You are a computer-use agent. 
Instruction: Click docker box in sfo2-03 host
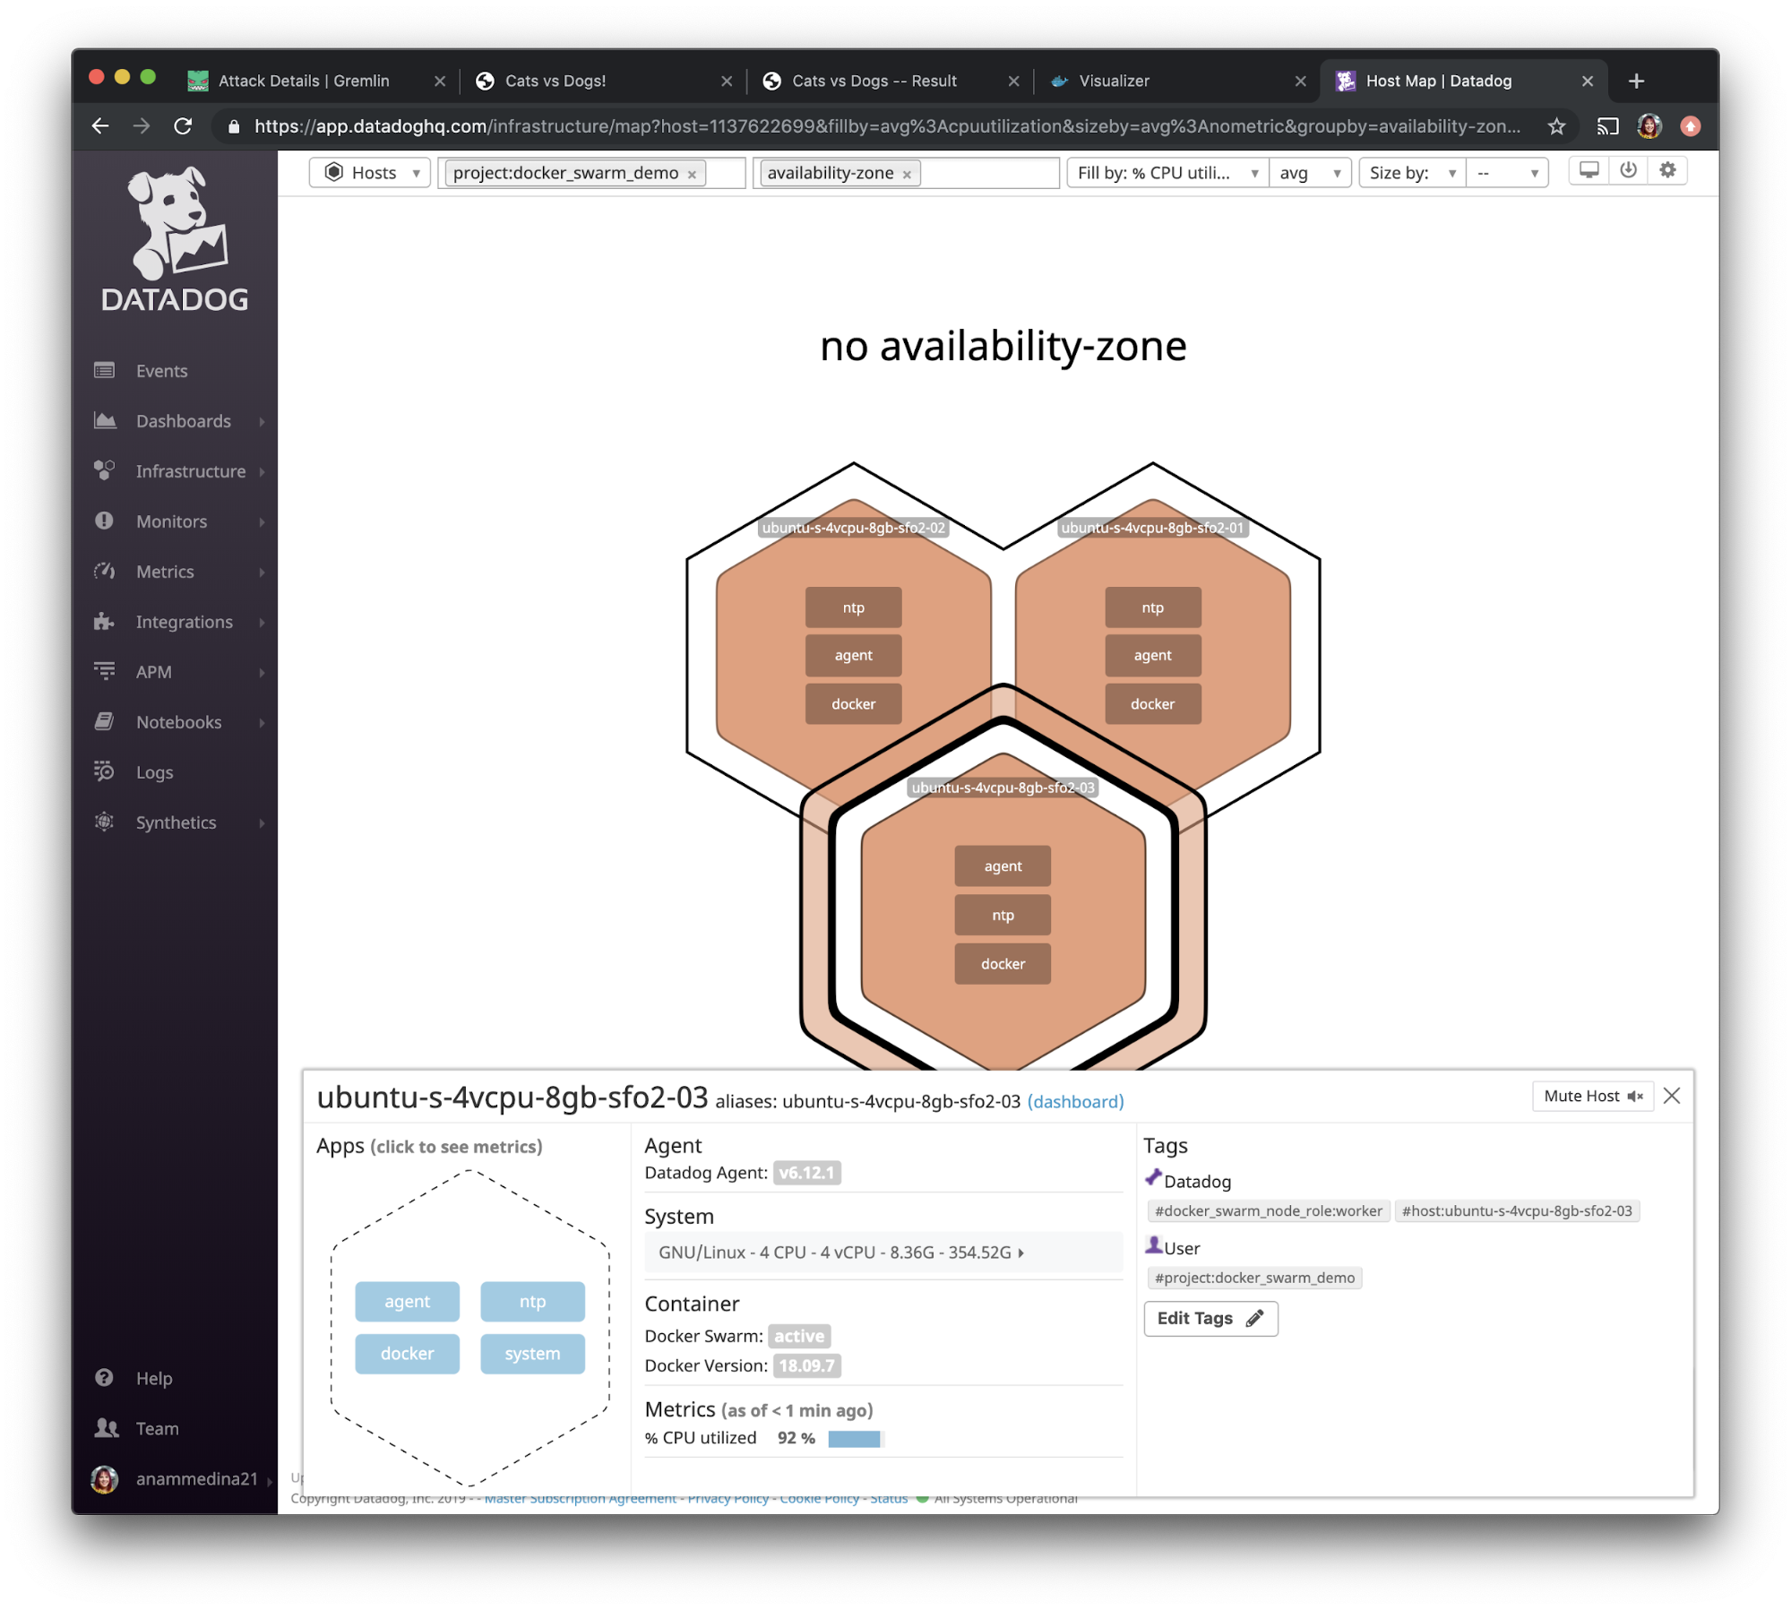click(1003, 963)
